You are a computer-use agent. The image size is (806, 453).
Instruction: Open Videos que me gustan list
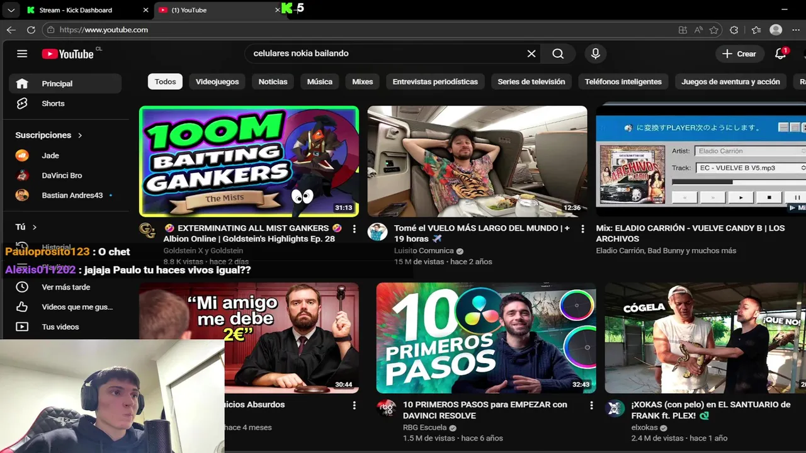pos(65,307)
